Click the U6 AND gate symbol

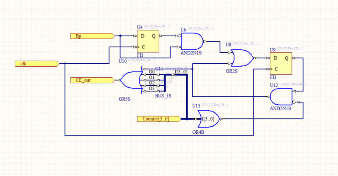coord(193,41)
